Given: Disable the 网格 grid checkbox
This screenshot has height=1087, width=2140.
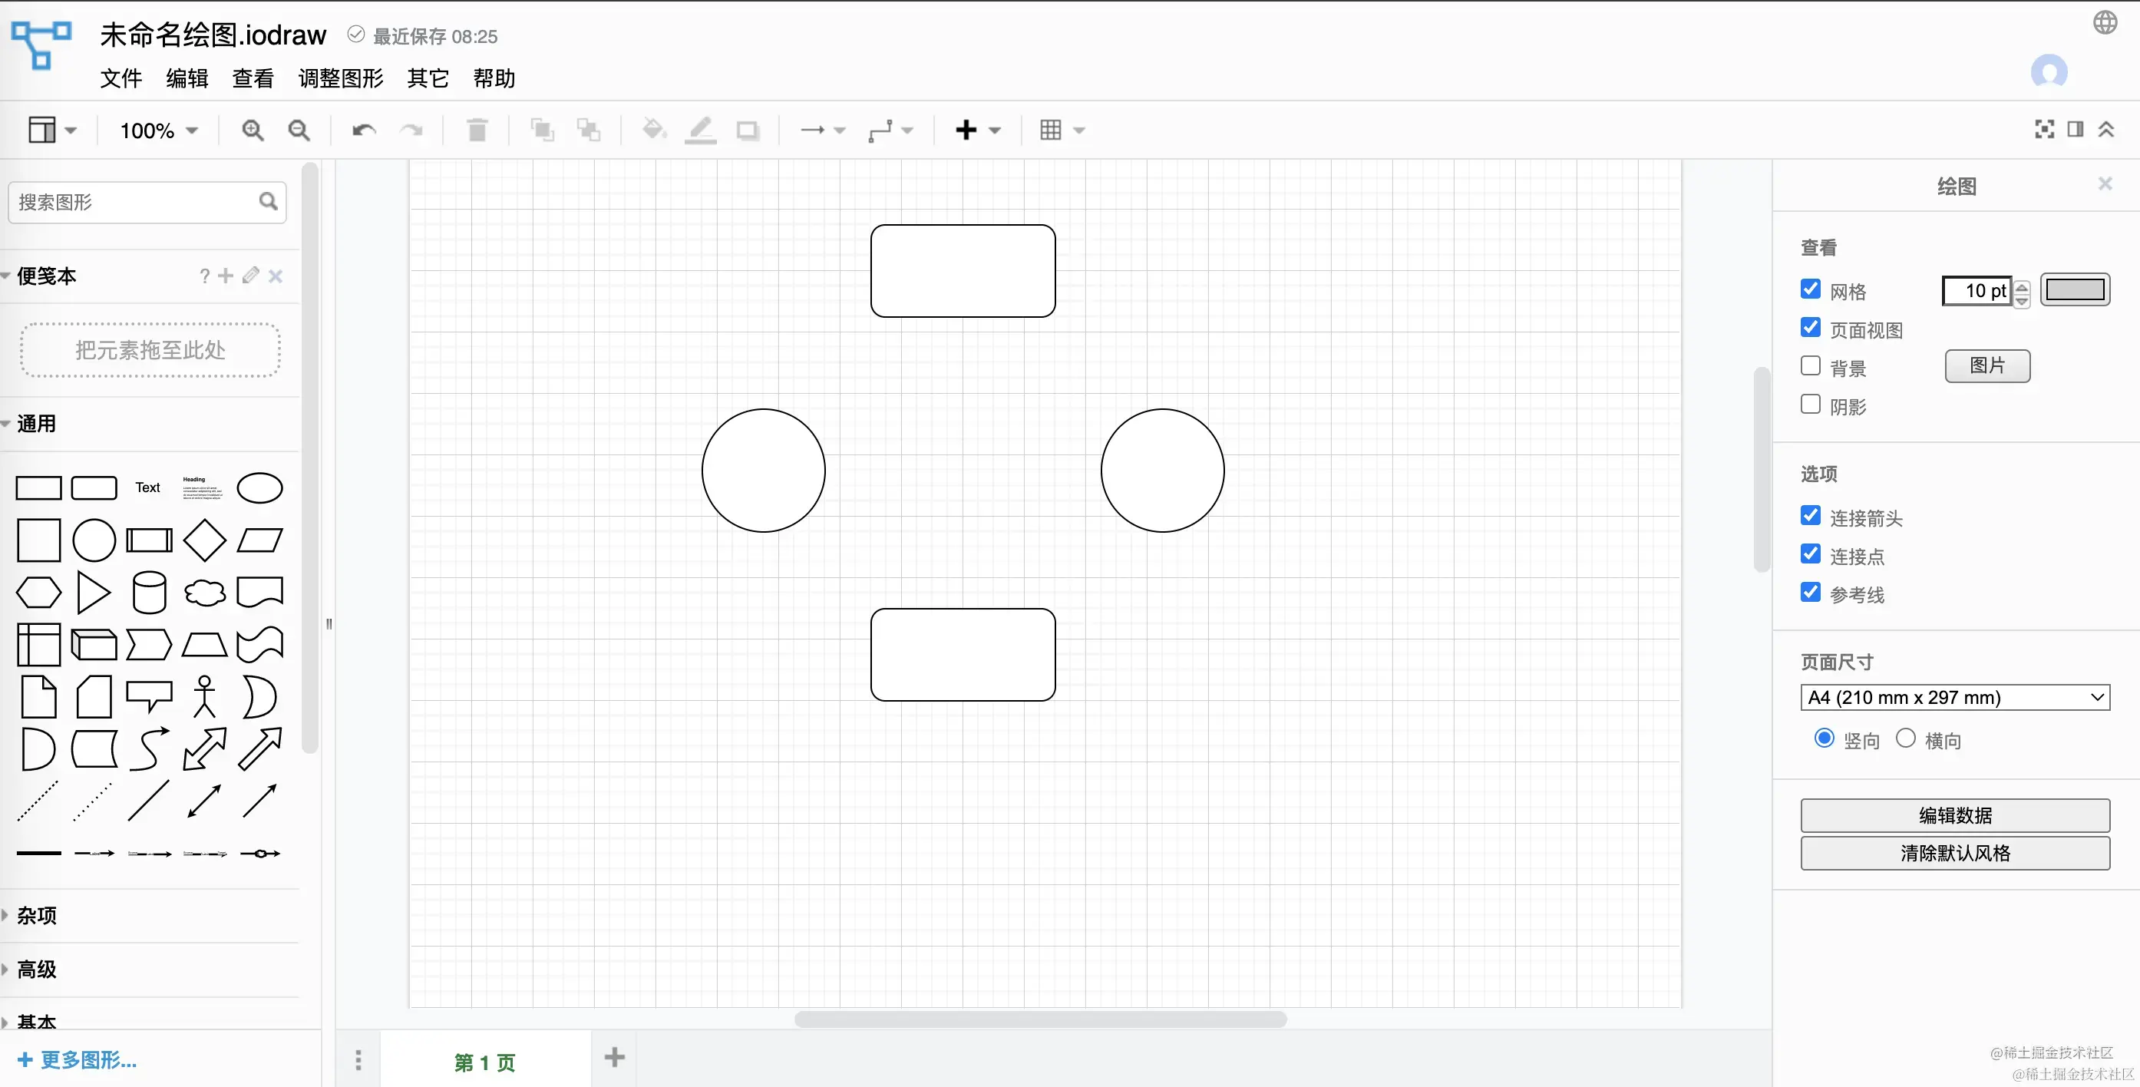Looking at the screenshot, I should point(1810,289).
